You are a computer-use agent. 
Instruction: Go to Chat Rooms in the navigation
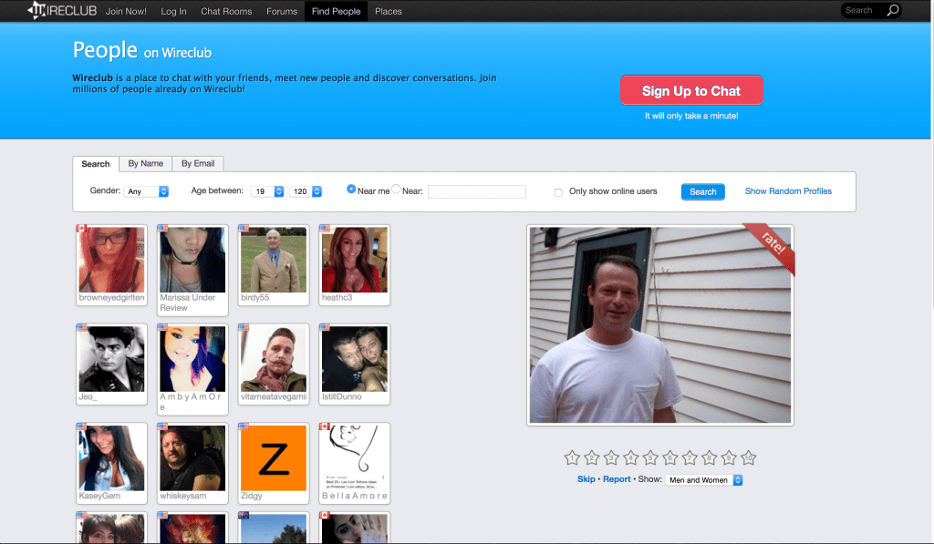point(226,11)
